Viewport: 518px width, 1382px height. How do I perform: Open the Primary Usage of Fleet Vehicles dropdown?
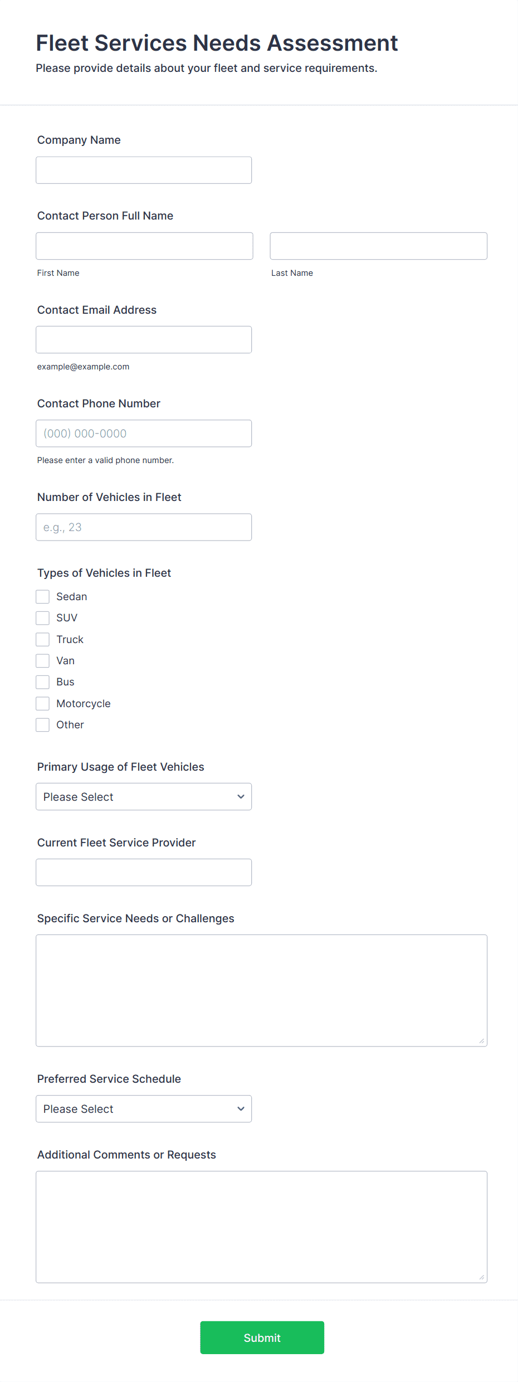pyautogui.click(x=143, y=796)
